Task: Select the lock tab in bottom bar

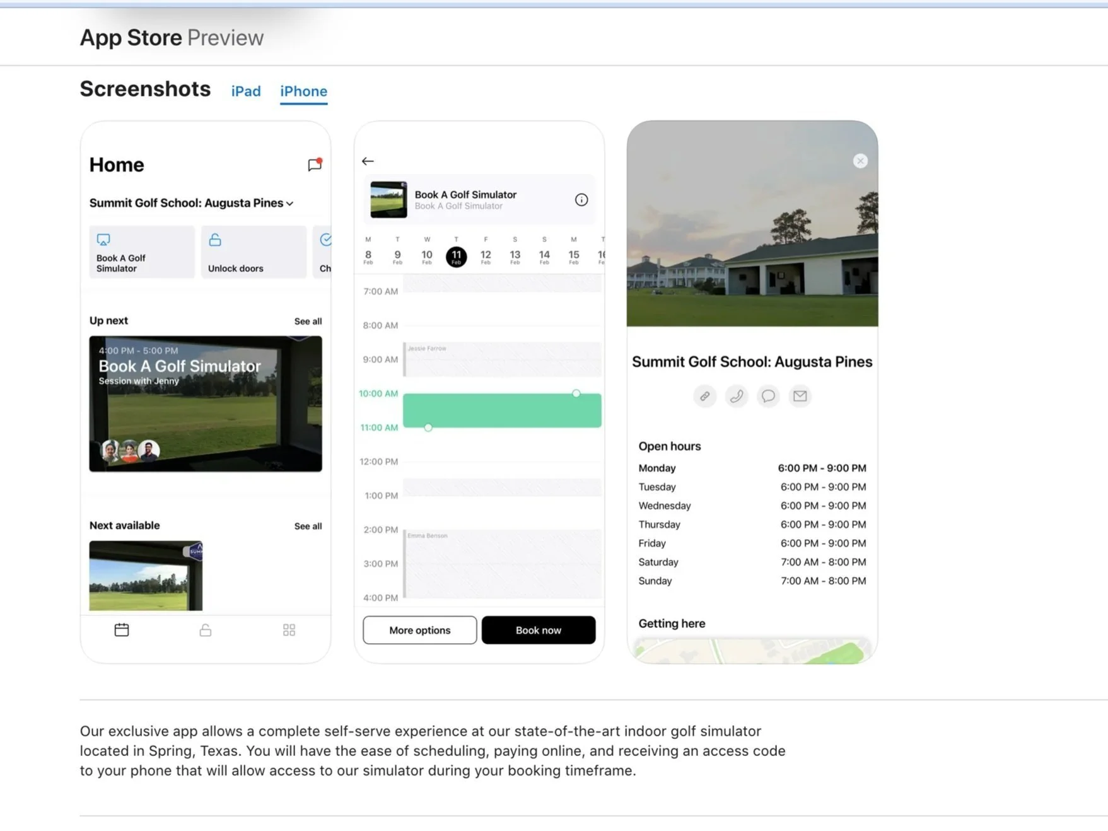Action: pos(206,630)
